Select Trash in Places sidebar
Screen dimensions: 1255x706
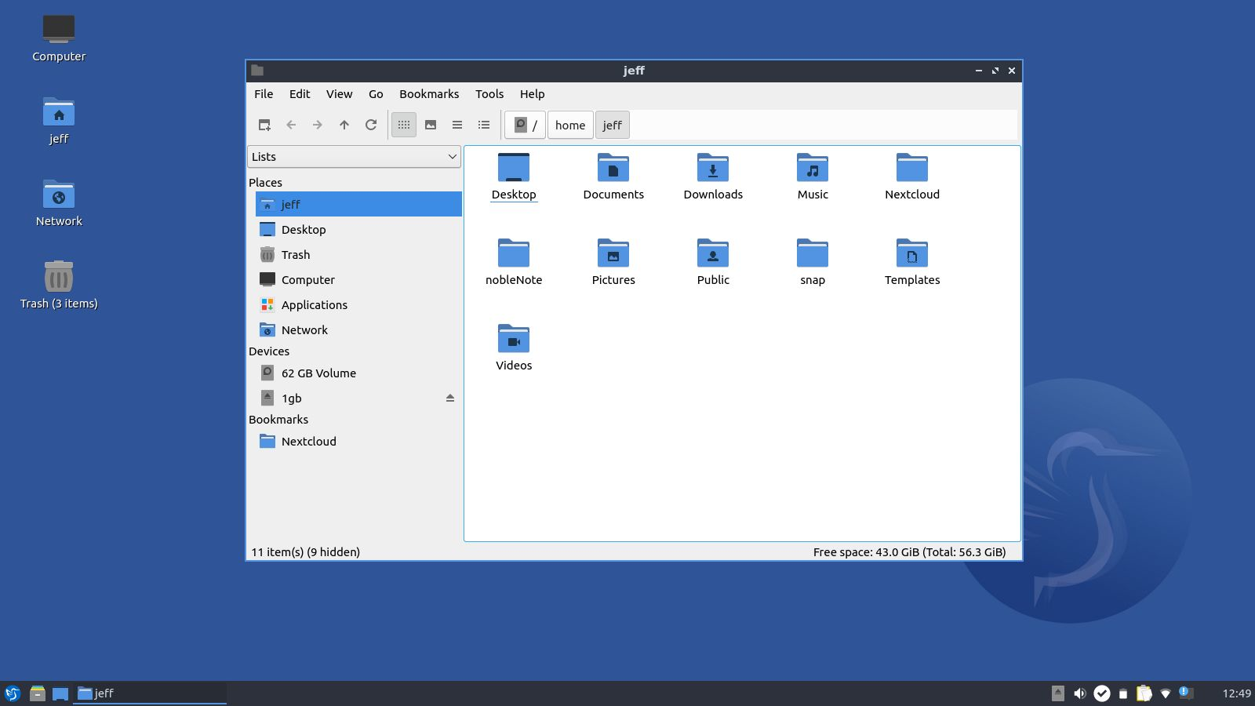358,255
